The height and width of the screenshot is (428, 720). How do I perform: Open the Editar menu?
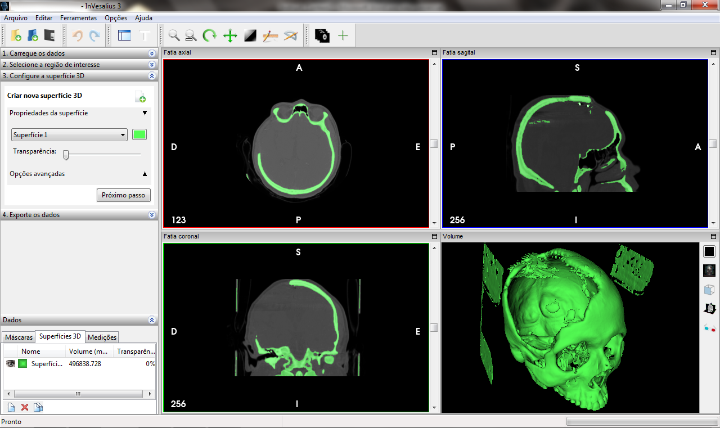point(44,18)
